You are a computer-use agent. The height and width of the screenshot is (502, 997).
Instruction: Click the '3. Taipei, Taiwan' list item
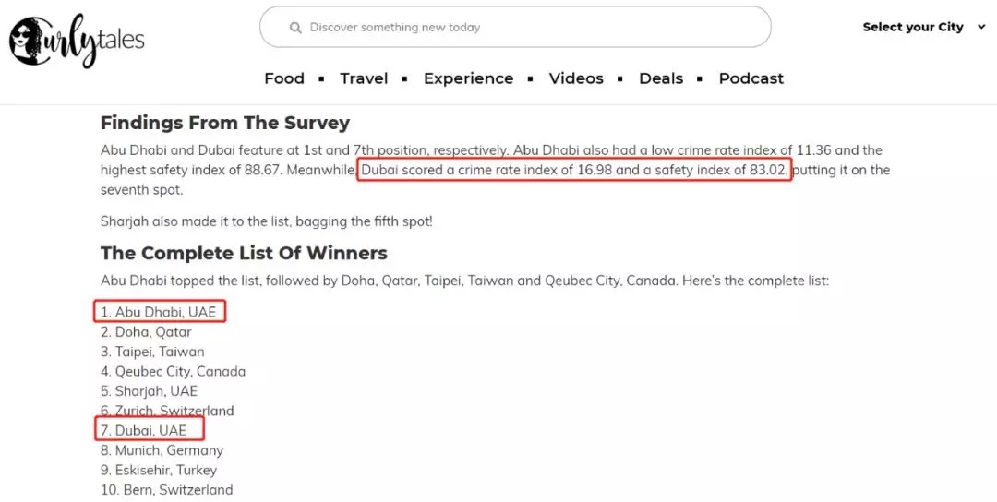pyautogui.click(x=152, y=352)
